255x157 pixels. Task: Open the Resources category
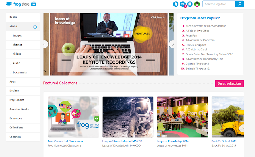pyautogui.click(x=23, y=118)
